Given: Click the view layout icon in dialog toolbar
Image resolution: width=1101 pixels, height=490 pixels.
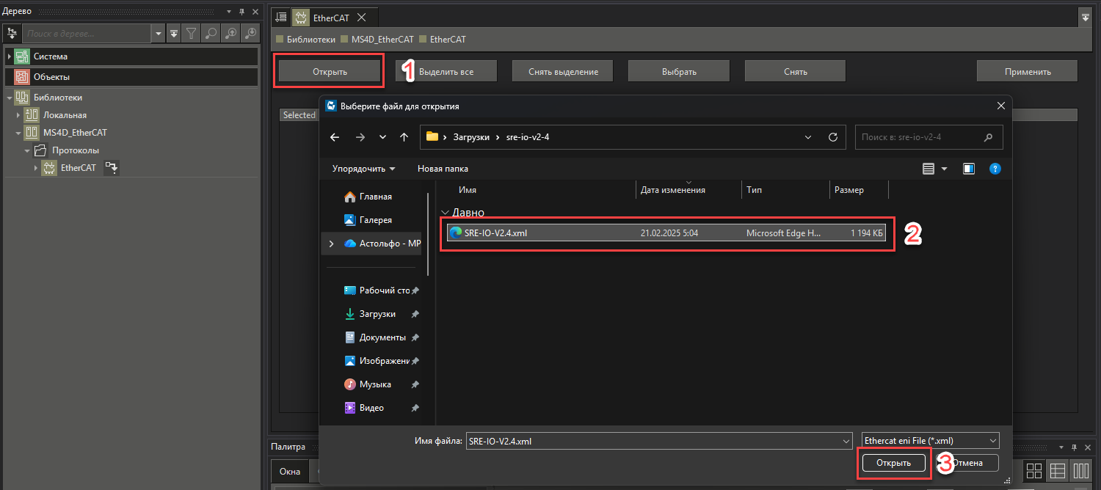Looking at the screenshot, I should point(929,169).
